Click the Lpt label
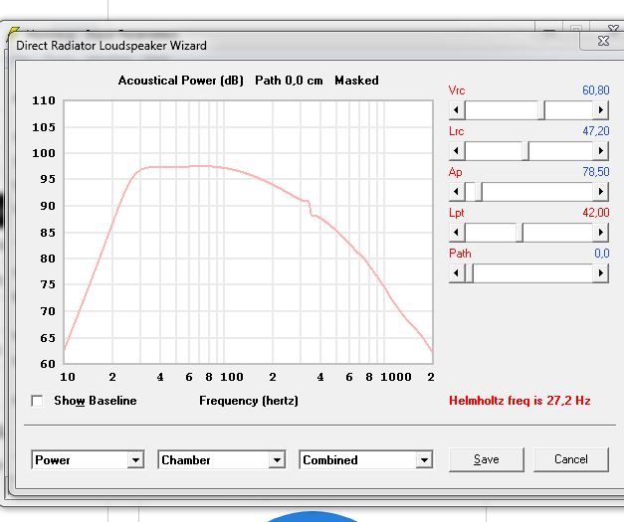Image resolution: width=624 pixels, height=522 pixels. [457, 213]
